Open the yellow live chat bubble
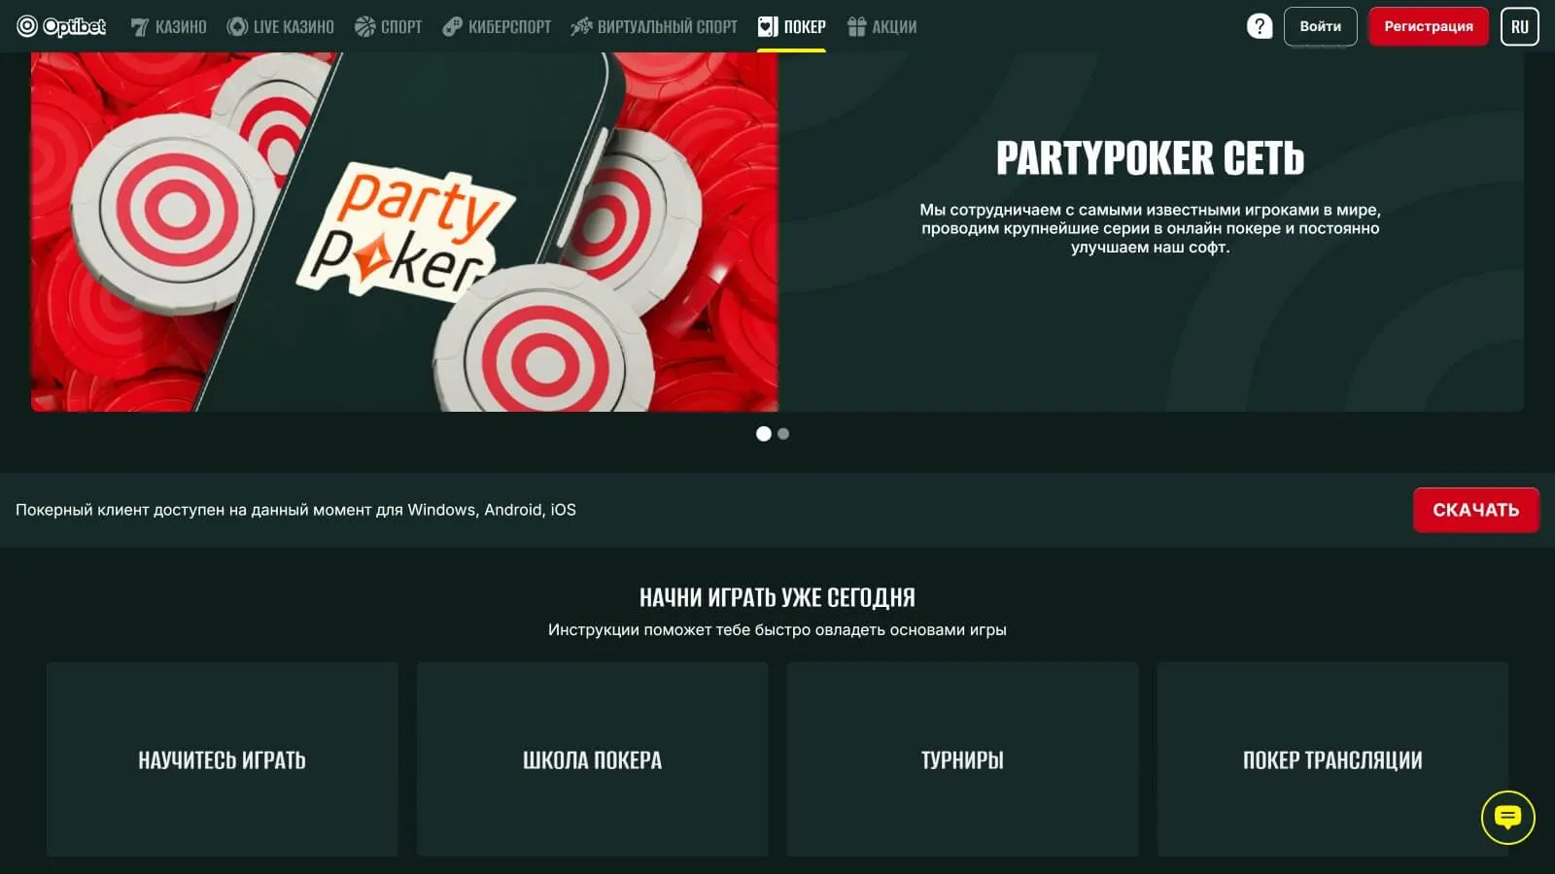Screen dimensions: 1555x874 [1508, 818]
